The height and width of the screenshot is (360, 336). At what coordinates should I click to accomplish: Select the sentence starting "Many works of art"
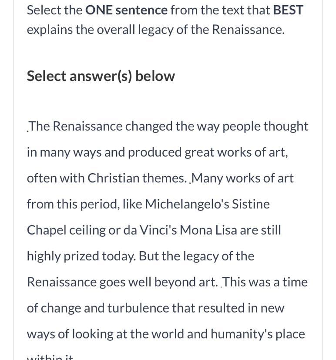click(x=242, y=178)
